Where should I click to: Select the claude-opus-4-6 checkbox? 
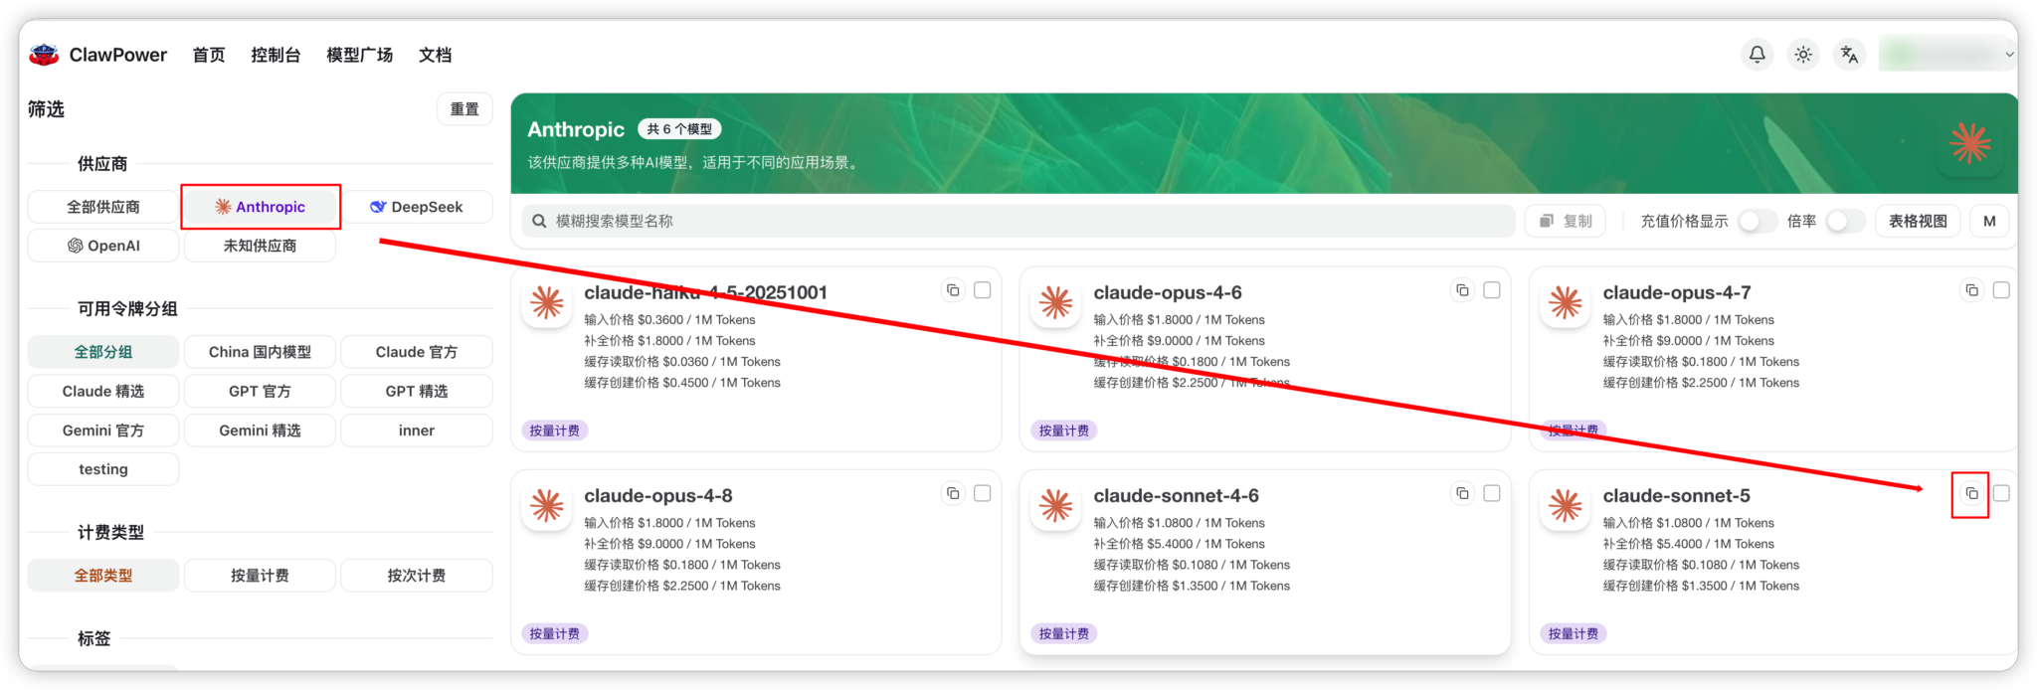pos(1492,290)
